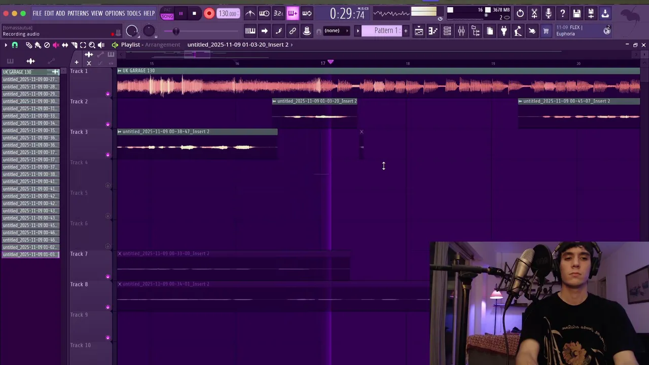Viewport: 649px width, 365px height.
Task: Click the 130.000 tempo field
Action: [228, 14]
